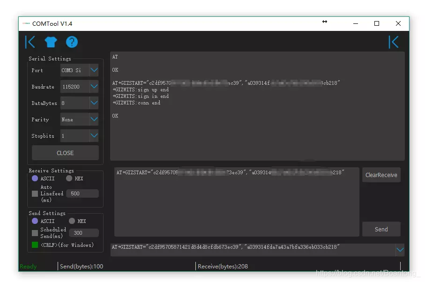
Task: Click the CLOSE serial port button
Action: point(65,153)
